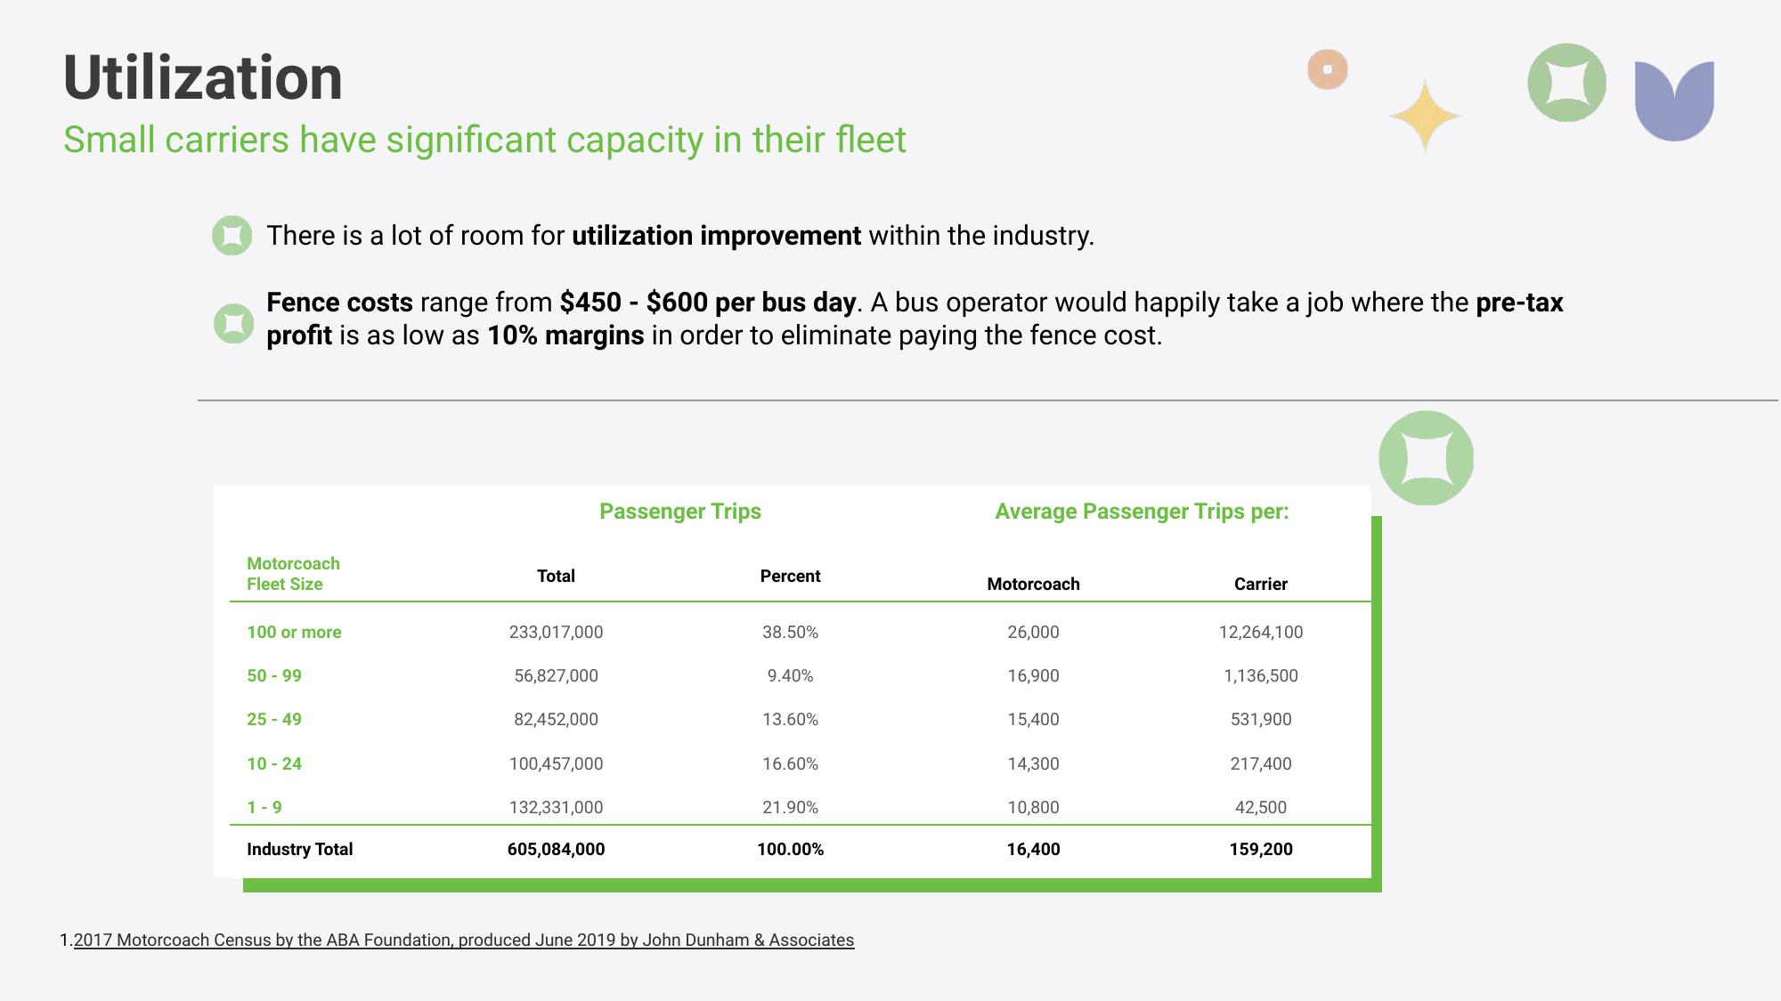Click the value 56,827,000
This screenshot has height=1001, width=1781.
(556, 675)
